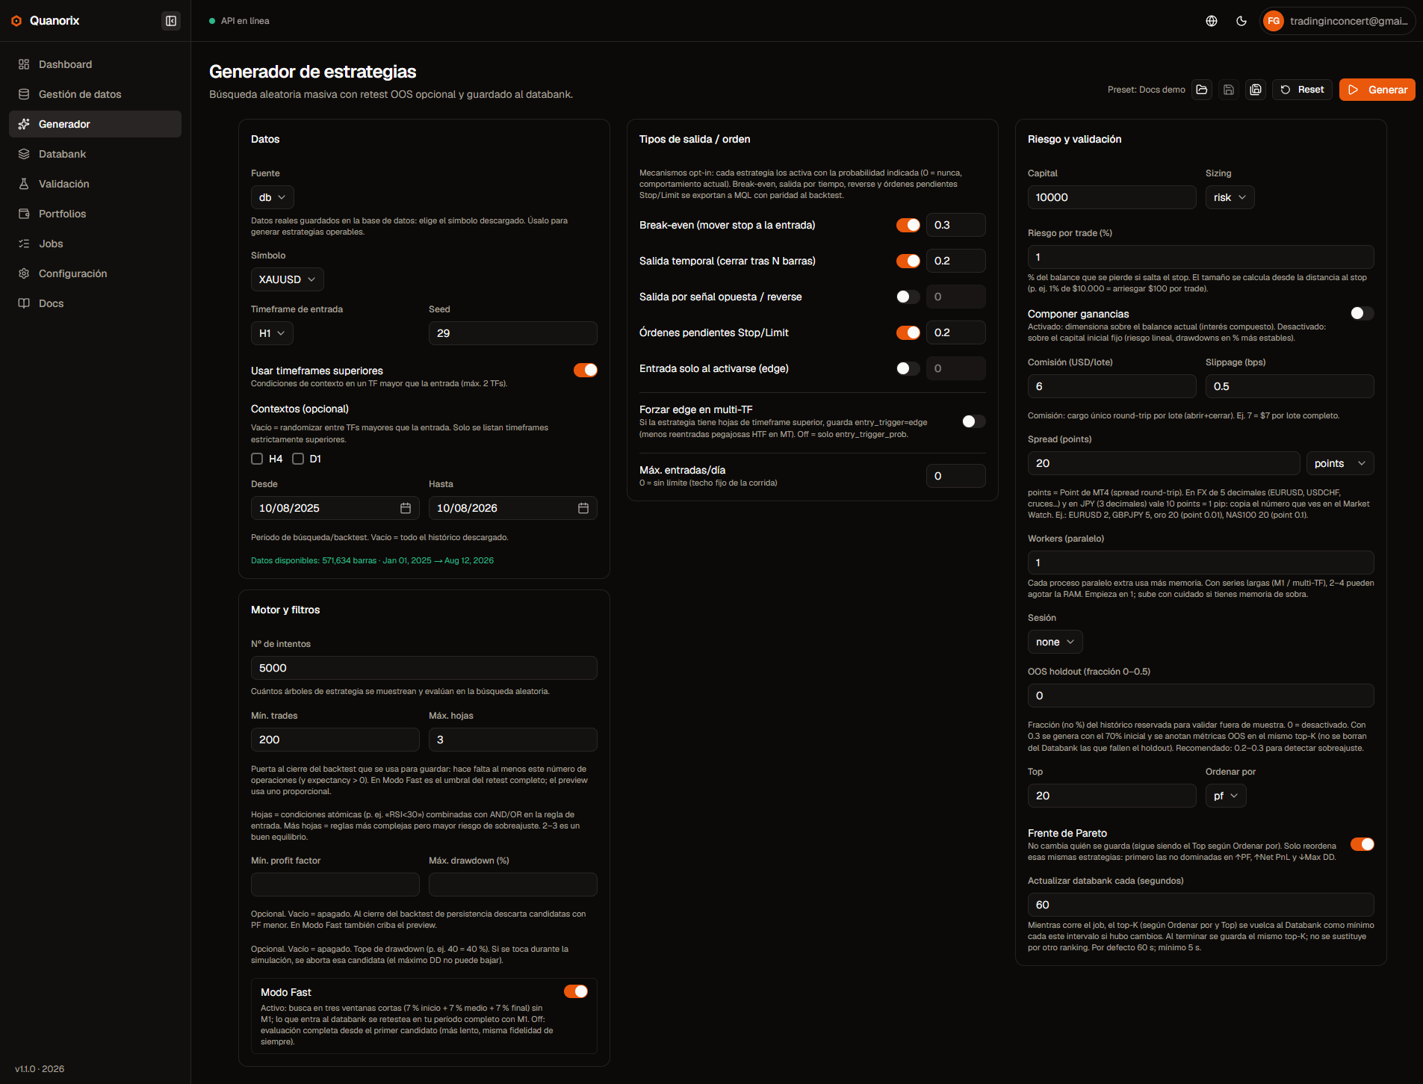
Task: Check the H4 context checkbox
Action: tap(257, 459)
